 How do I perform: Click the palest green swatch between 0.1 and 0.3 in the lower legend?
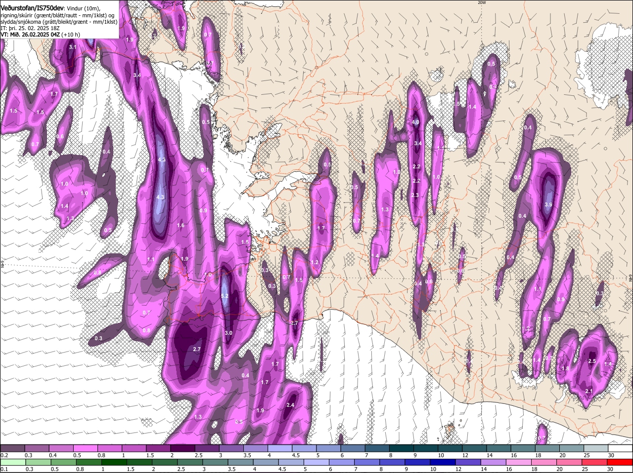click(x=13, y=462)
